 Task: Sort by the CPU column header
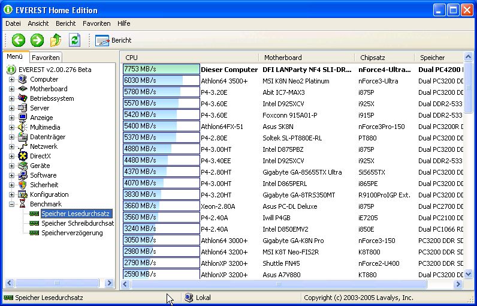click(190, 58)
